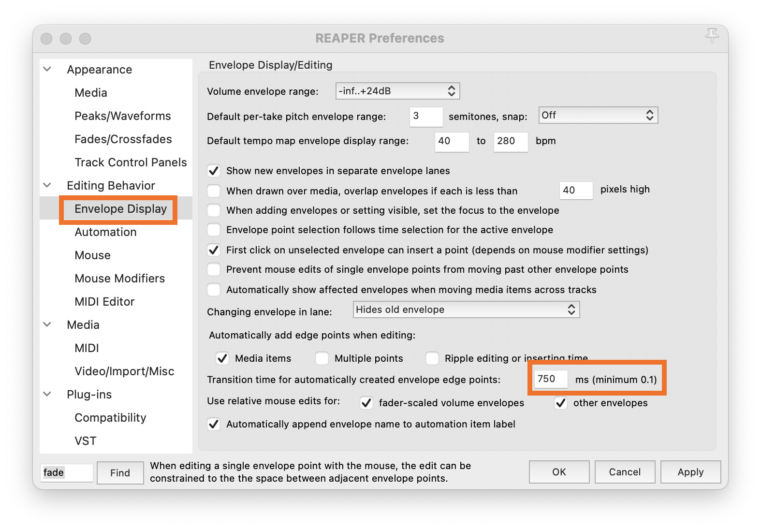Apply the preference changes
Viewport: 761px width, 530px height.
[690, 472]
